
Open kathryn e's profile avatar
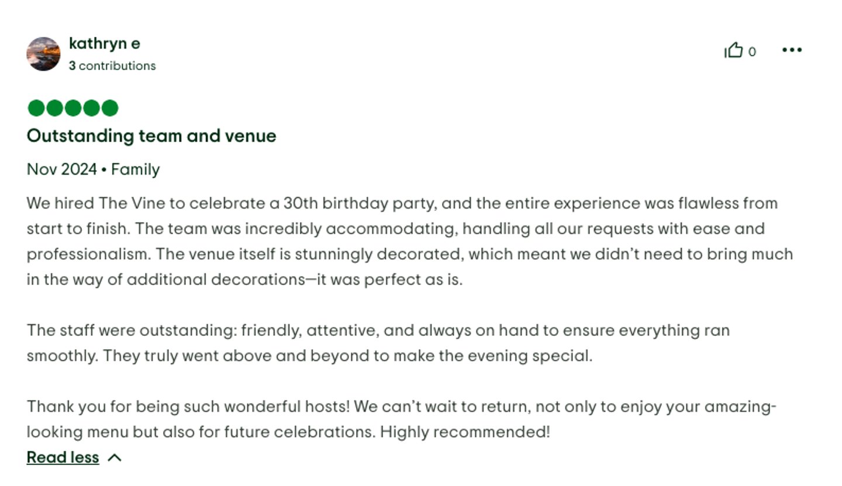(43, 54)
